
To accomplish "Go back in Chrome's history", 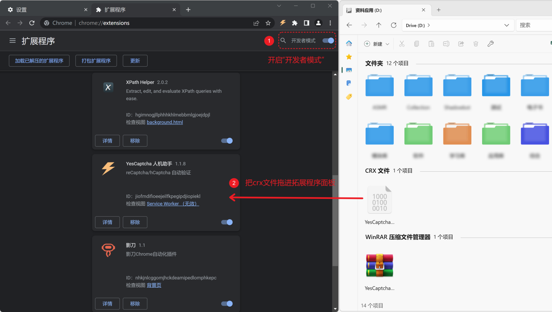I will 8,23.
